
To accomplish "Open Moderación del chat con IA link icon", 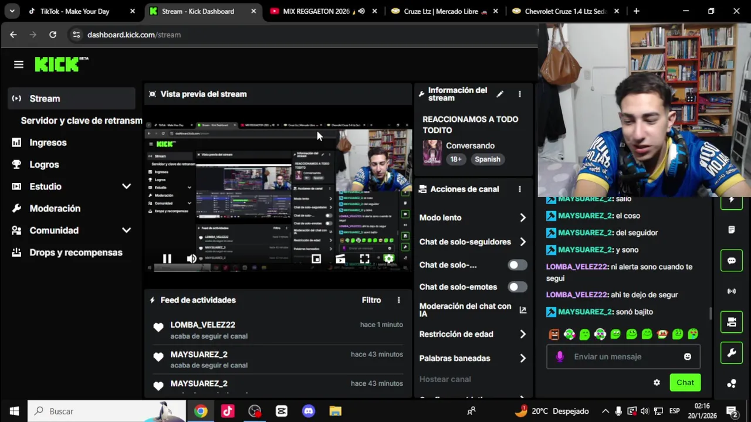I will click(523, 310).
